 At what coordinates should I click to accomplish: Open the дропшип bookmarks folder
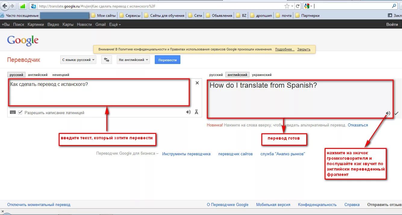(x=261, y=15)
